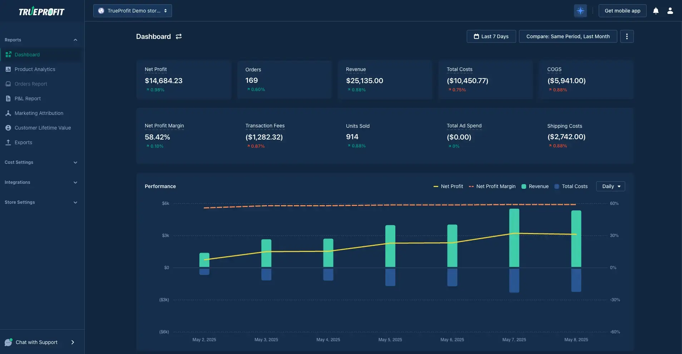Toggle Revenue series in the chart legend
This screenshot has width=682, height=354.
click(x=535, y=186)
